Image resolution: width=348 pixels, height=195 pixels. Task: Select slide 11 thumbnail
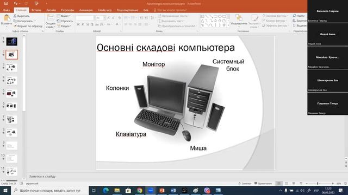point(12,172)
